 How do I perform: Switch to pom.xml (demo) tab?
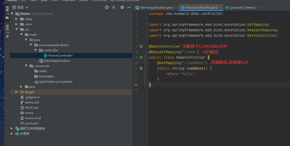(x=243, y=7)
